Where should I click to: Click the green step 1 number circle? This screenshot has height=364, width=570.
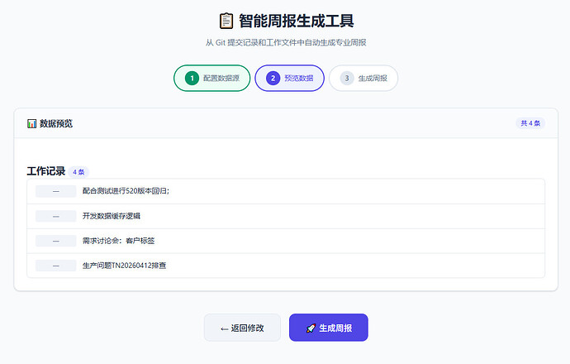pos(192,78)
